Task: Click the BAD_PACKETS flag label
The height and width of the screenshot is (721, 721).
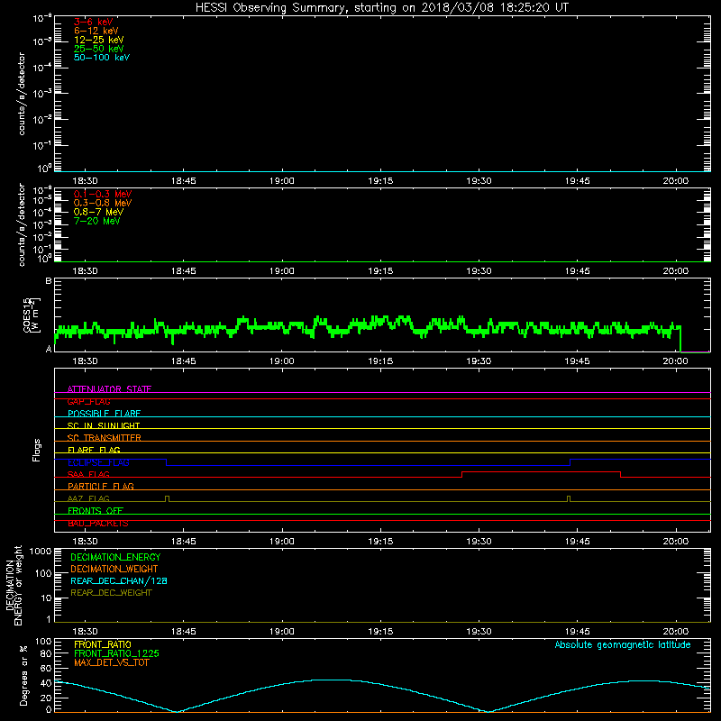Action: (98, 524)
